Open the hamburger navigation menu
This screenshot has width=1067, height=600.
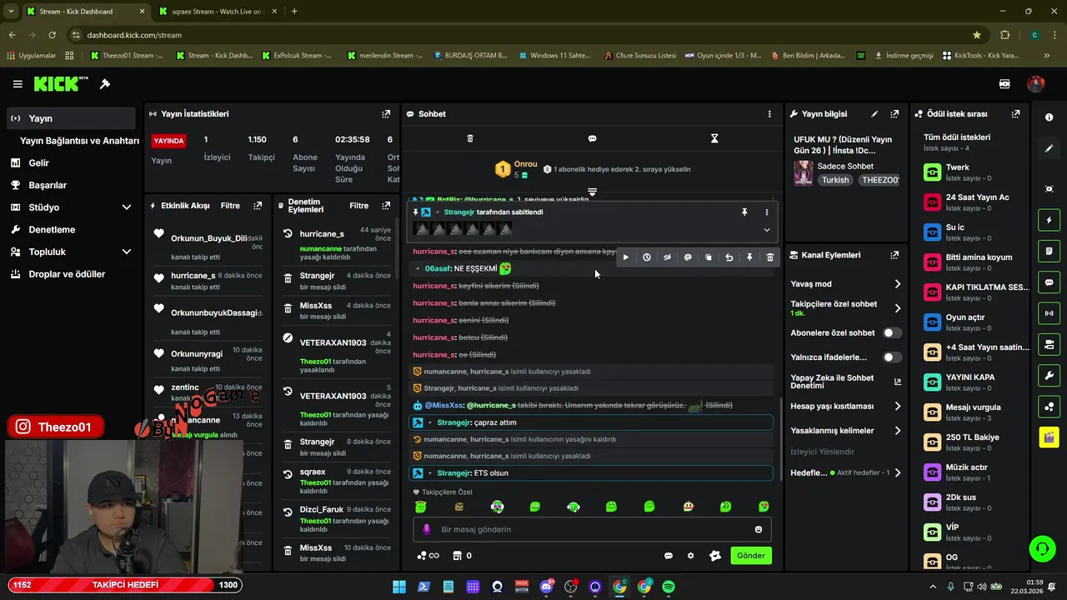18,84
